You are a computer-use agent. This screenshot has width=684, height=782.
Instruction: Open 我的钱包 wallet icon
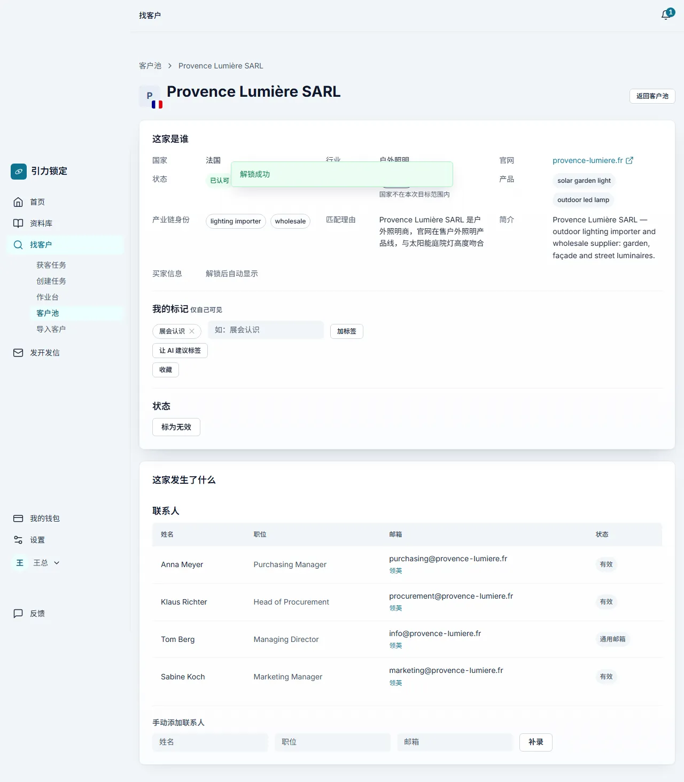coord(18,518)
